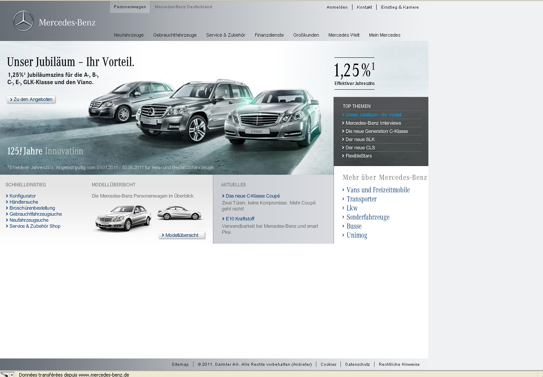
Task: Open the Broschürenbestellung quick link
Action: tap(30, 208)
